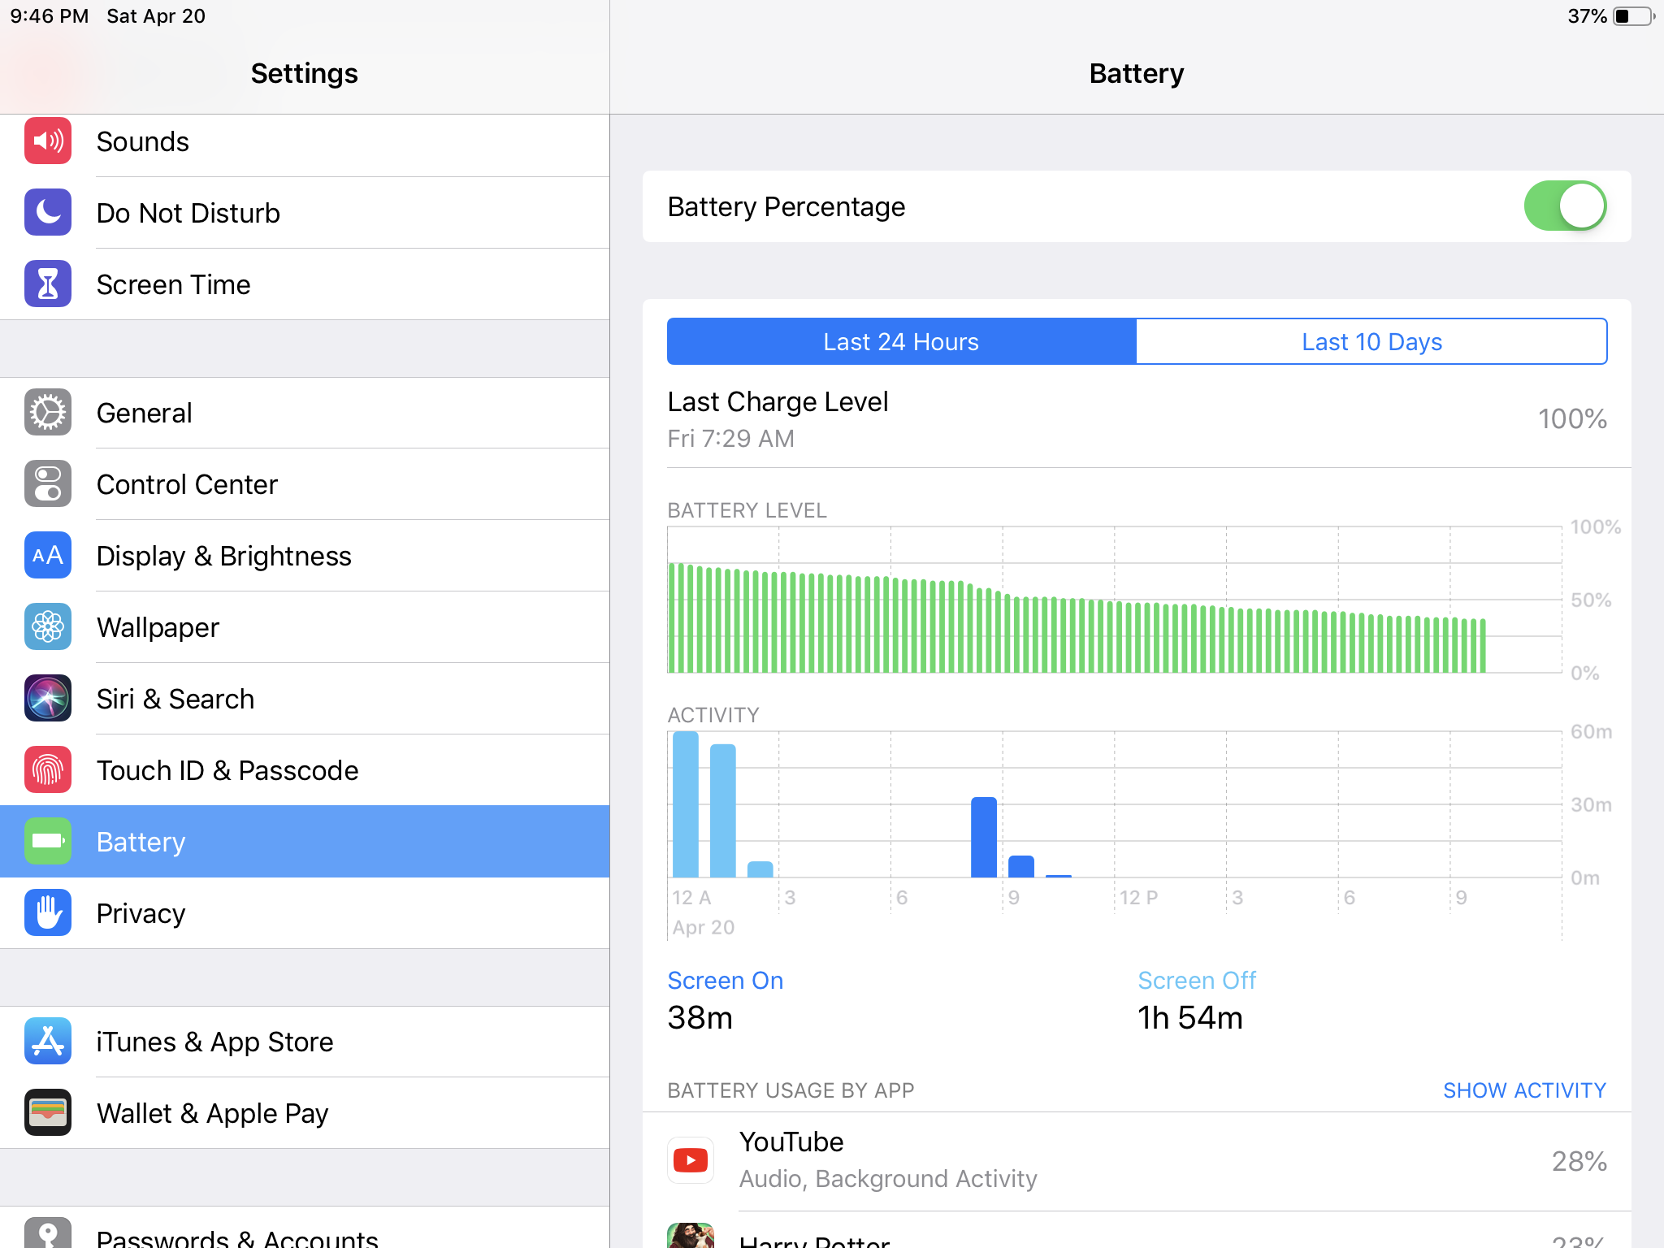
Task: Open Siri & Search settings
Action: (305, 699)
